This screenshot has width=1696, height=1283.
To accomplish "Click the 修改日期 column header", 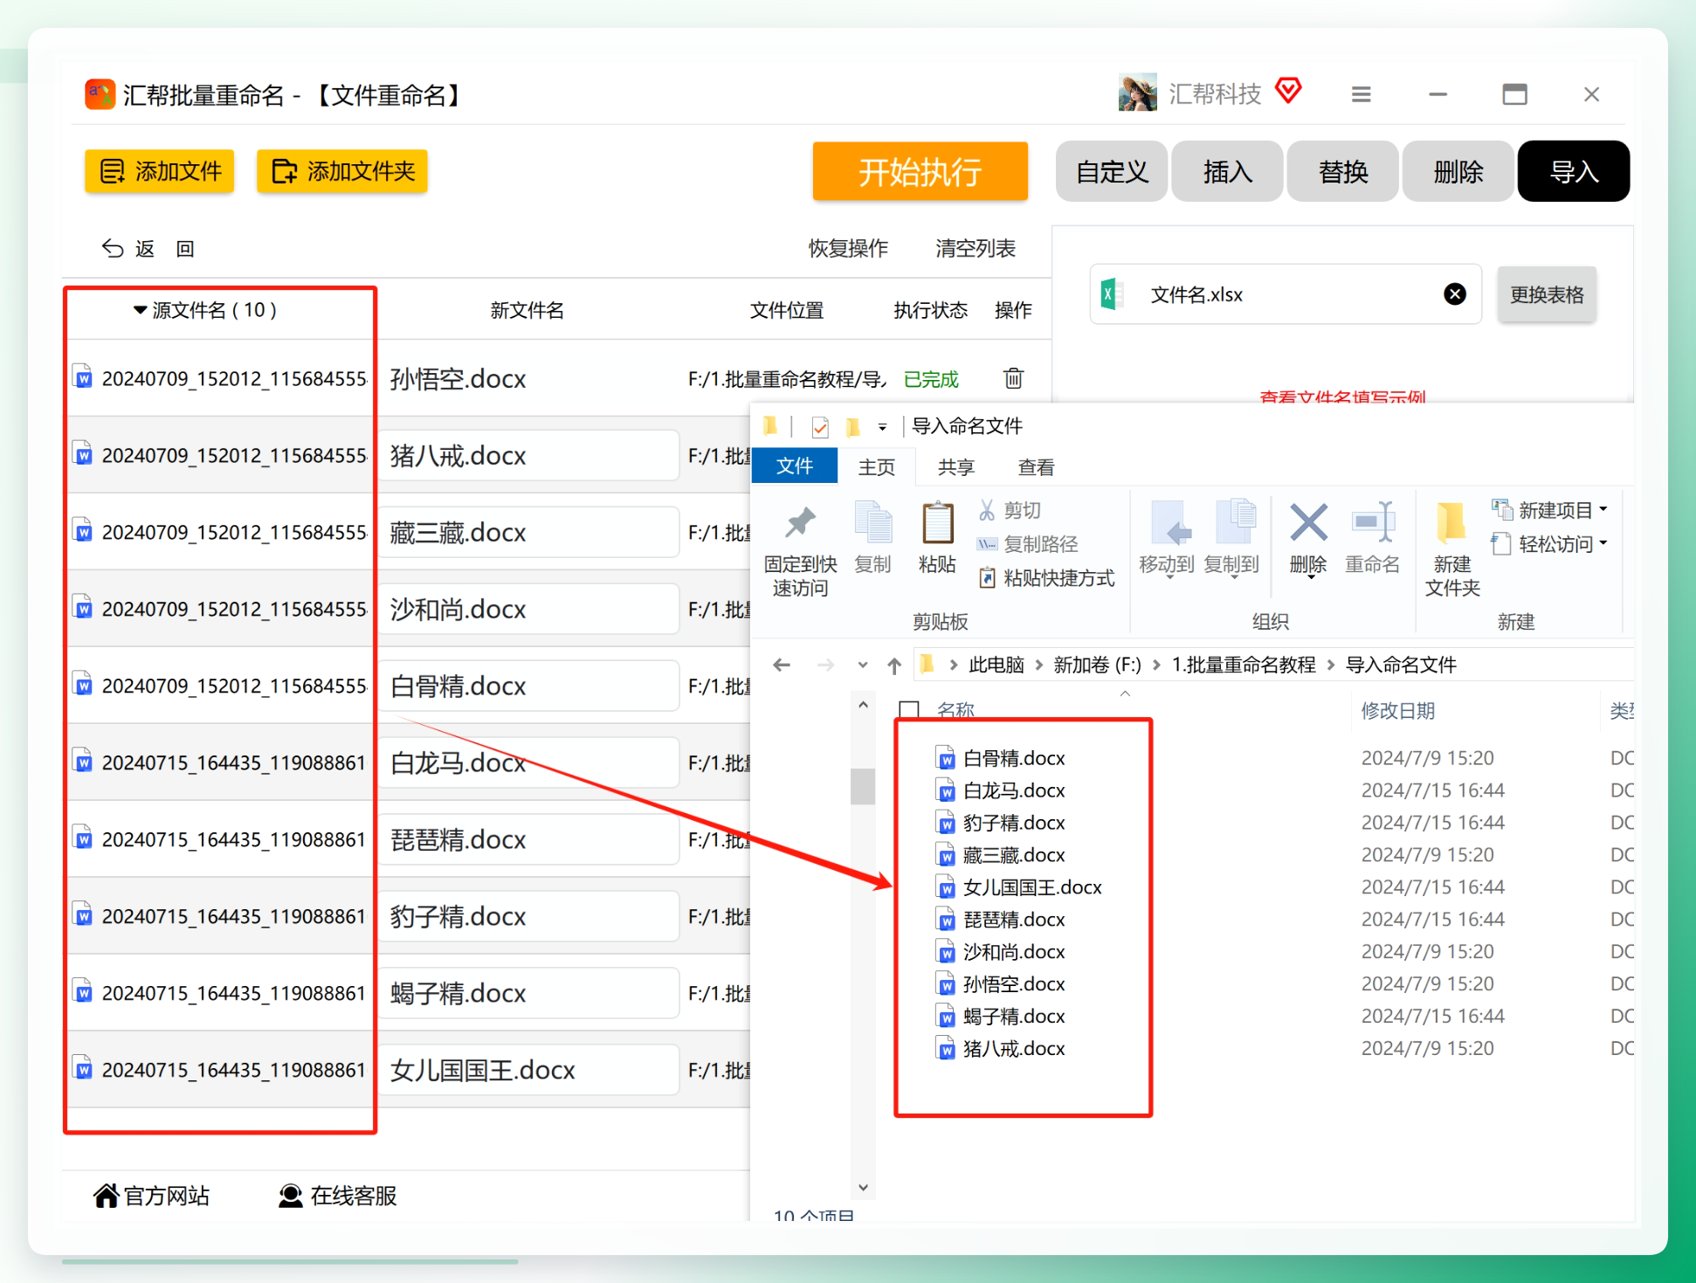I will pyautogui.click(x=1398, y=711).
